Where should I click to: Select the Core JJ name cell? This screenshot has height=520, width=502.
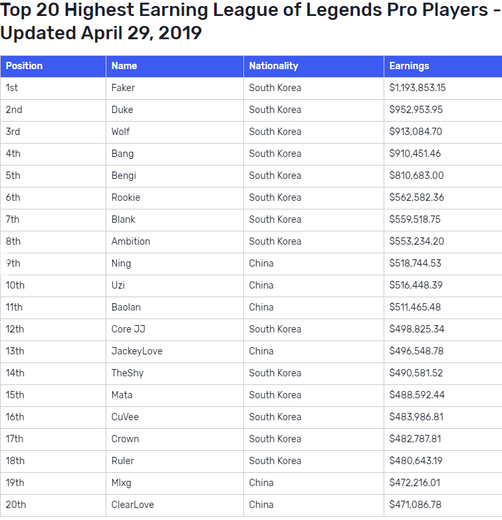pyautogui.click(x=175, y=329)
